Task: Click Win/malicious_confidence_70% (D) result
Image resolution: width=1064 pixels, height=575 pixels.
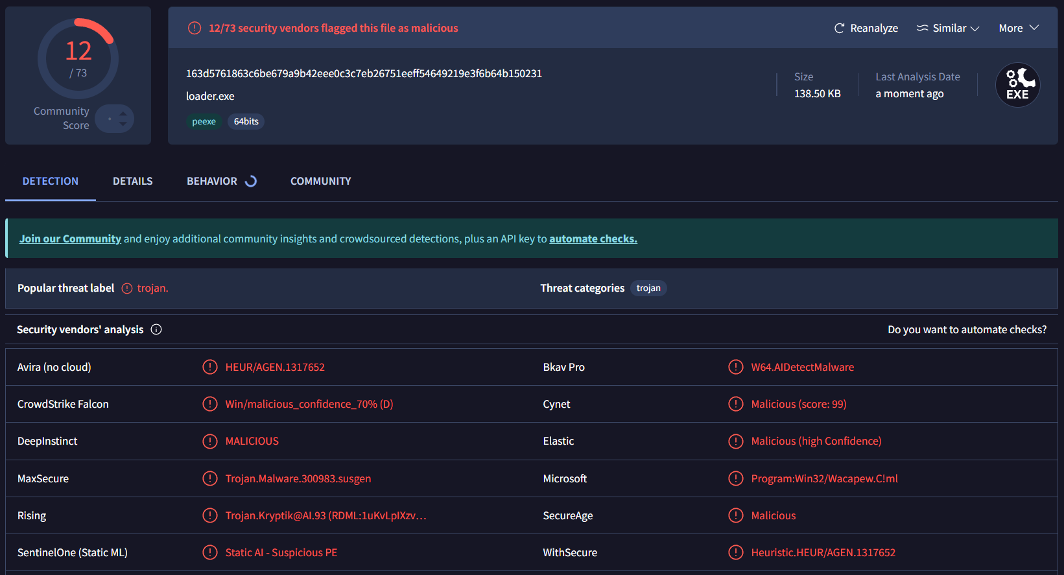Action: tap(309, 404)
